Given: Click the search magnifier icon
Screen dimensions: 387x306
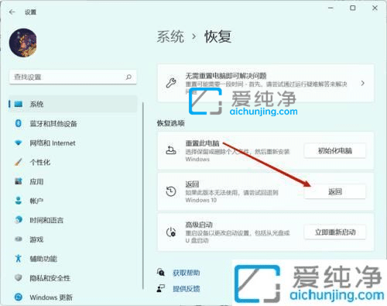Looking at the screenshot, I should pyautogui.click(x=128, y=77).
